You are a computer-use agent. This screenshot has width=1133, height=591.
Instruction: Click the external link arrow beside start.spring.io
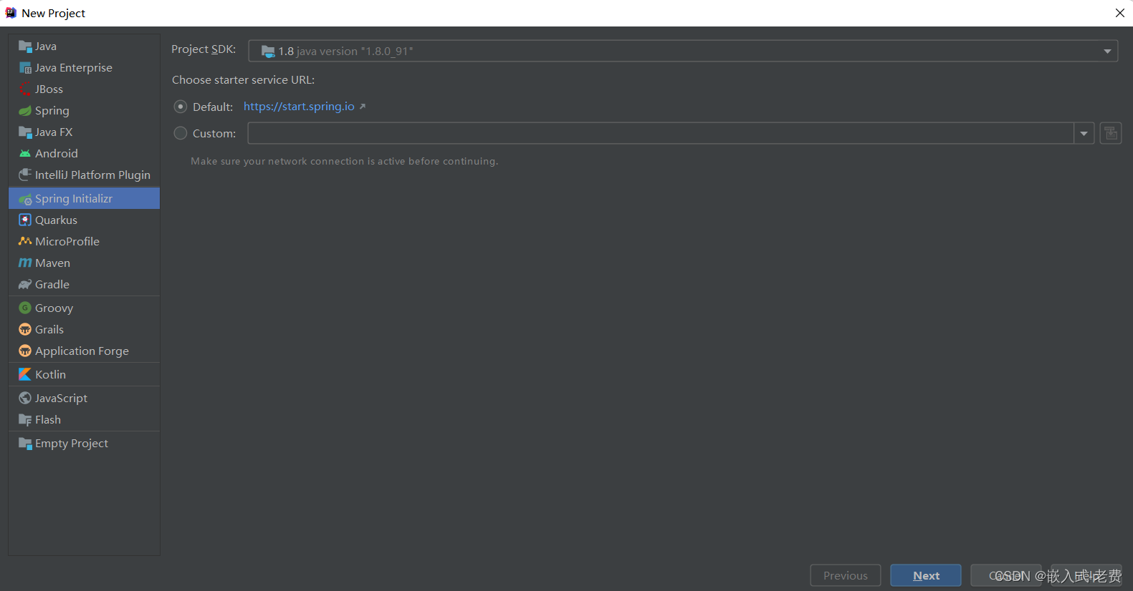(x=363, y=107)
